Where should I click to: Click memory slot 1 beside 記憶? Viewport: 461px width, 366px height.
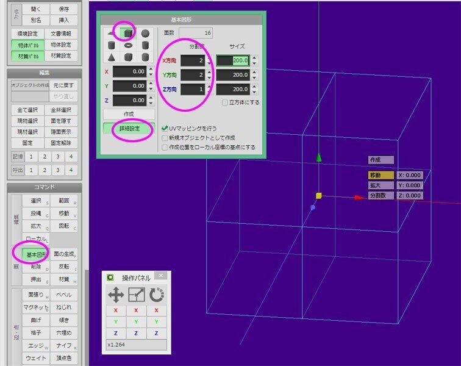(x=31, y=157)
